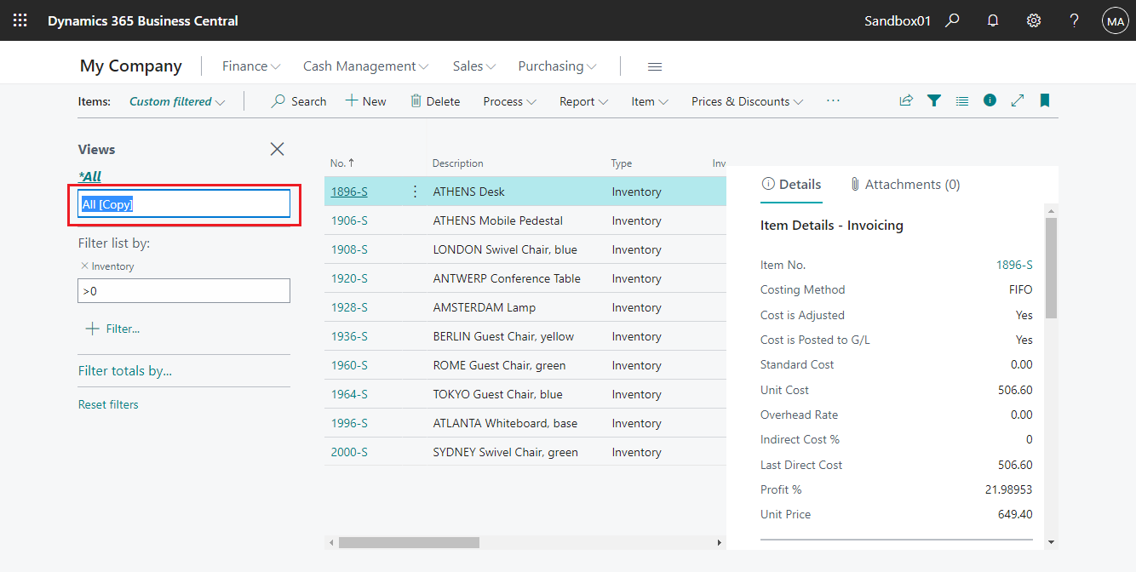The height and width of the screenshot is (572, 1136).
Task: Switch to the Attachments tab
Action: click(904, 184)
